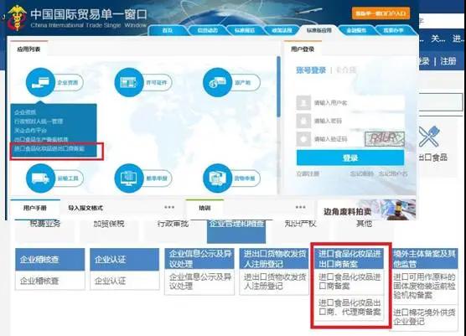Image resolution: width=466 pixels, height=336 pixels.
Task: Select the 企业管理和稽查 category tab
Action: click(236, 231)
